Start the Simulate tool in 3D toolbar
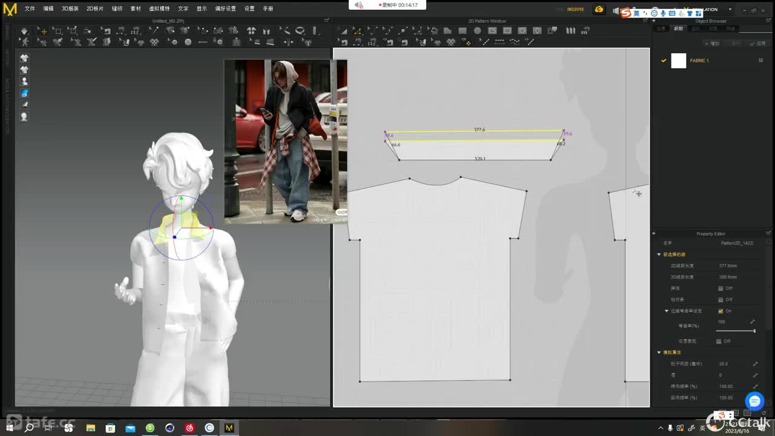Viewport: 775px width, 436px height. [24, 30]
